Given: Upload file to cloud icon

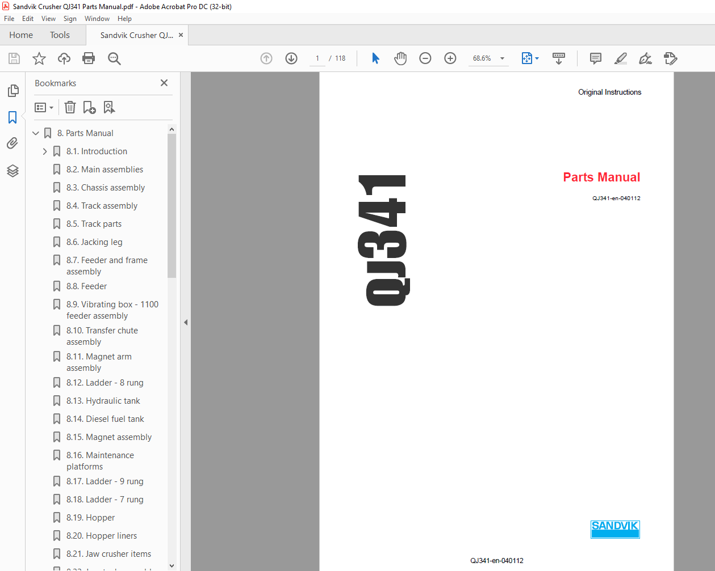Looking at the screenshot, I should pos(64,58).
